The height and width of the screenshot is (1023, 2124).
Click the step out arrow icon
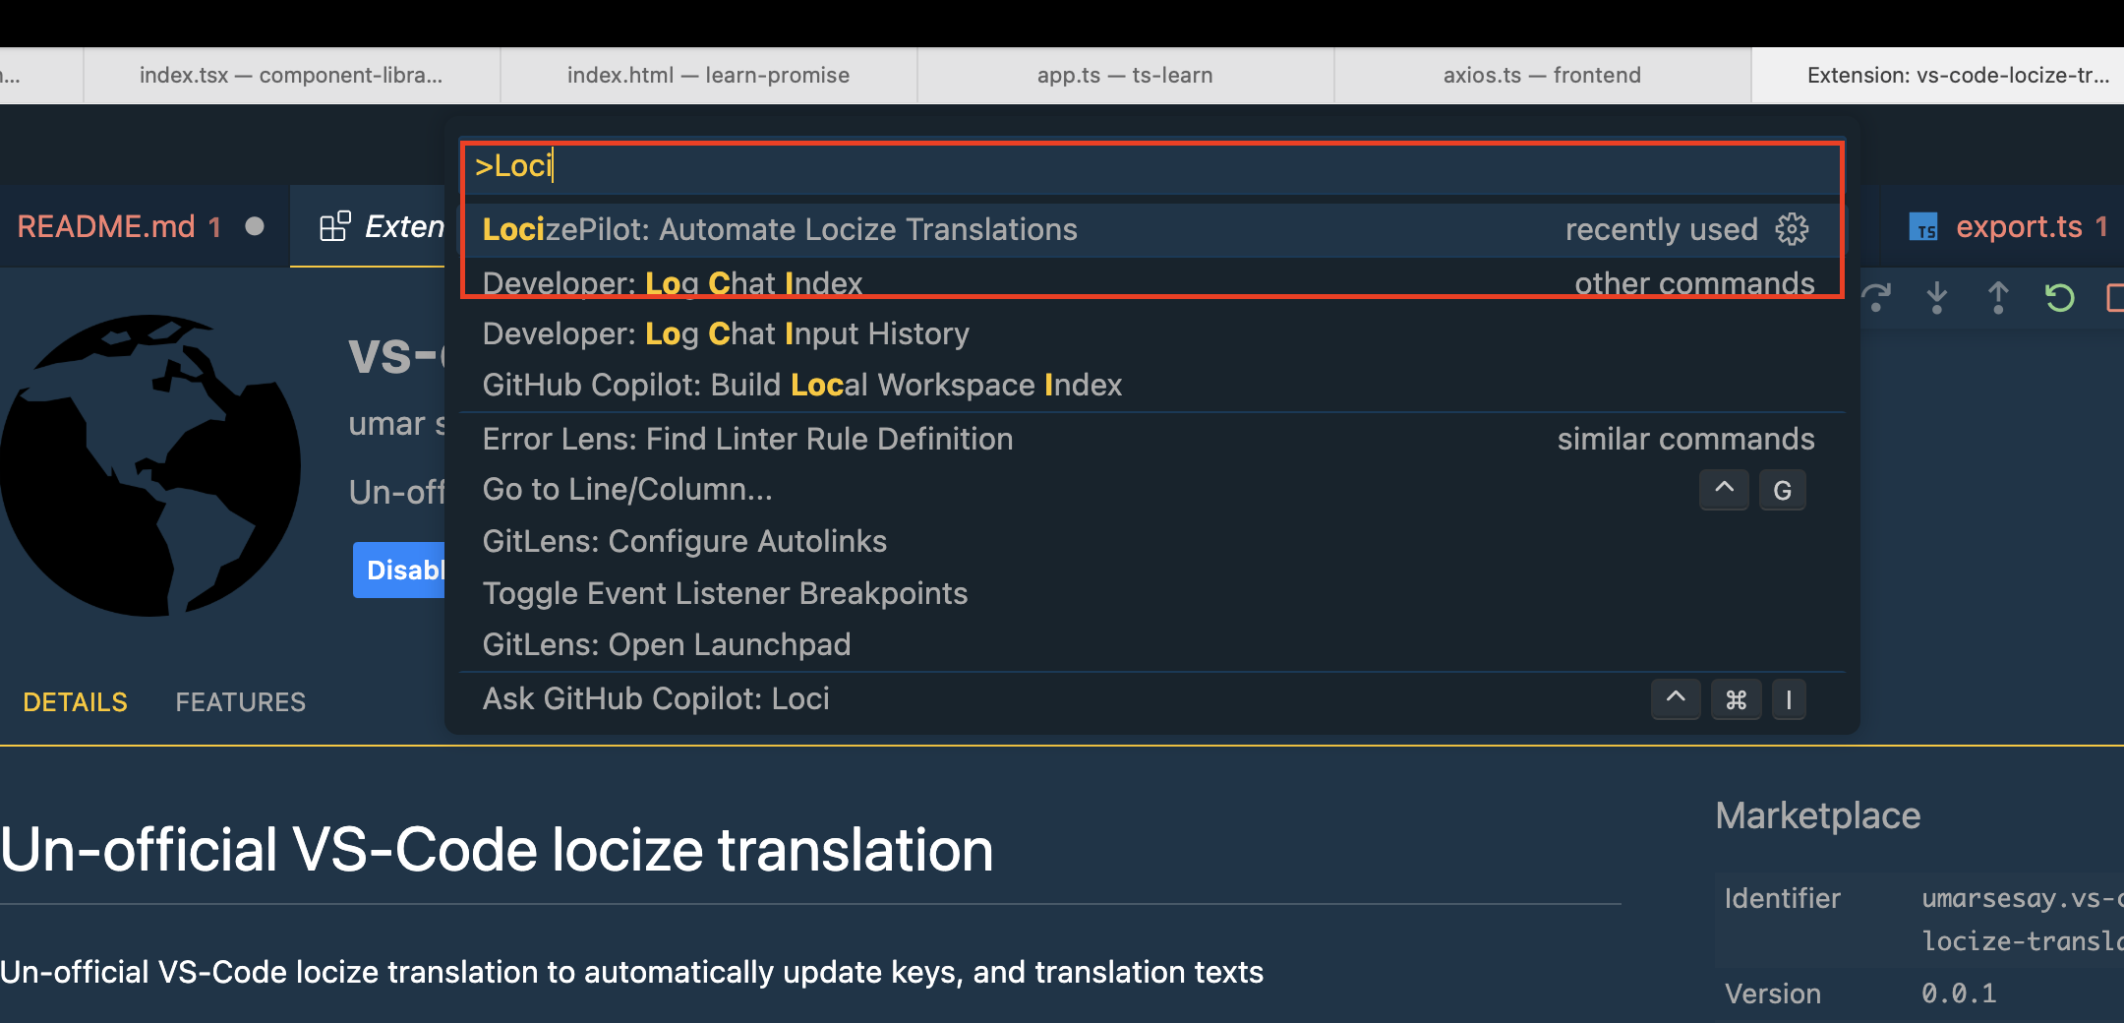click(x=1997, y=297)
